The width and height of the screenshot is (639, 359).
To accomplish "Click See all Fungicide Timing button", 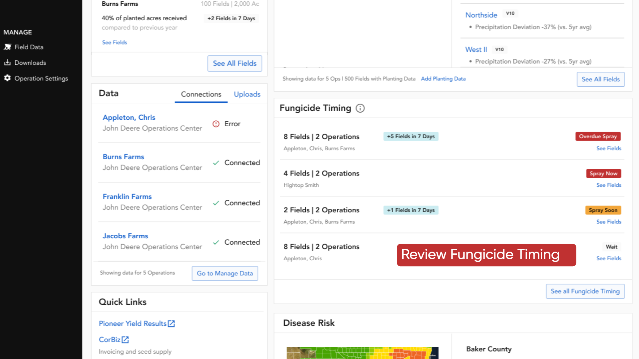I will [585, 291].
